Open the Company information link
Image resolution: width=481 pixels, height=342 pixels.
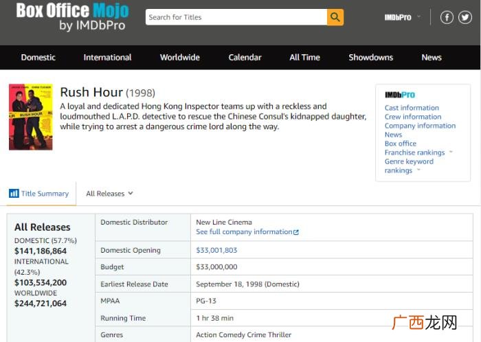(420, 126)
